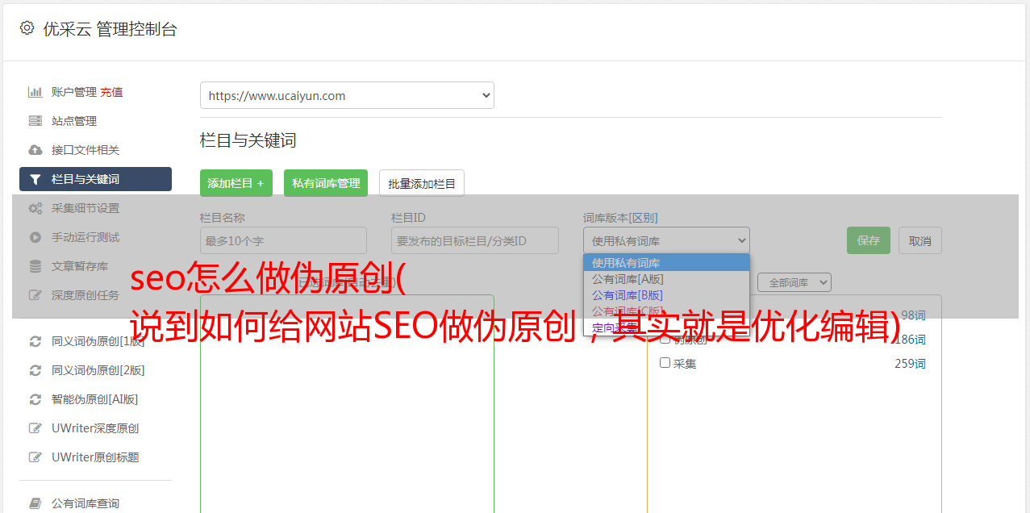The height and width of the screenshot is (513, 1030).
Task: Click the green 保存 button
Action: [x=869, y=240]
